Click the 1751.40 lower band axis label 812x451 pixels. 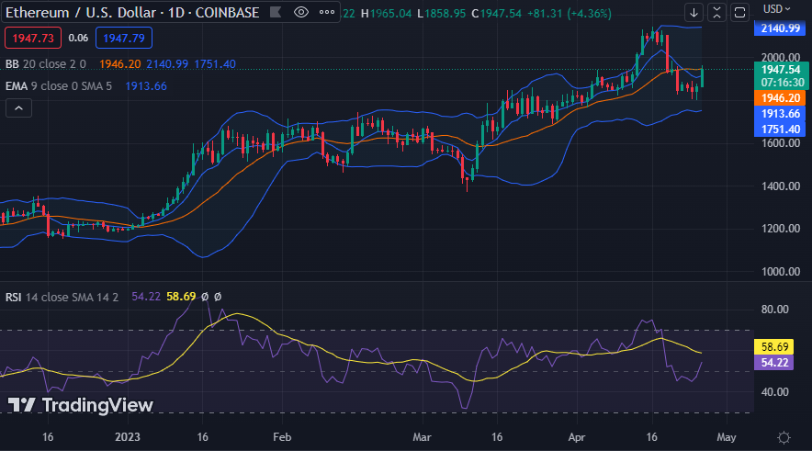[x=780, y=130]
